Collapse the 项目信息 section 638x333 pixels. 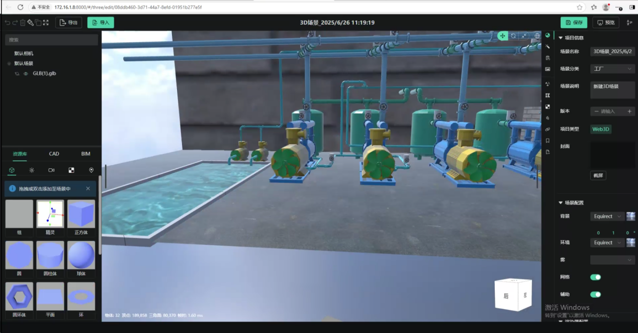[x=561, y=38]
